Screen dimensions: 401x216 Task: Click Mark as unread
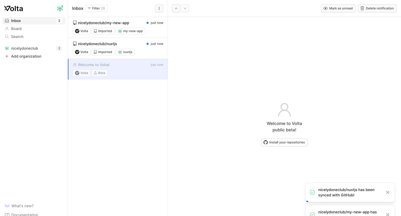(338, 8)
